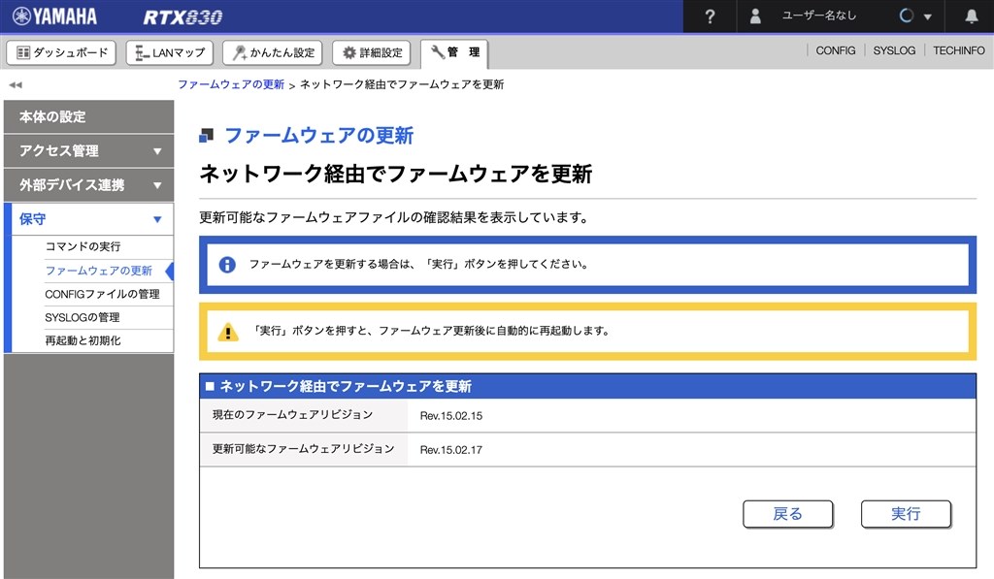Select the 管理 tab
994x579 pixels.
(454, 53)
